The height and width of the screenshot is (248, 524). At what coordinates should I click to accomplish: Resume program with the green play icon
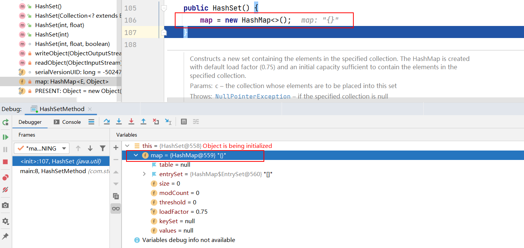coord(5,137)
